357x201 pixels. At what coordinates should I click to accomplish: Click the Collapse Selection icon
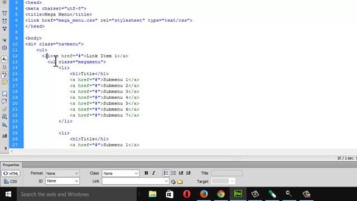coord(4,21)
